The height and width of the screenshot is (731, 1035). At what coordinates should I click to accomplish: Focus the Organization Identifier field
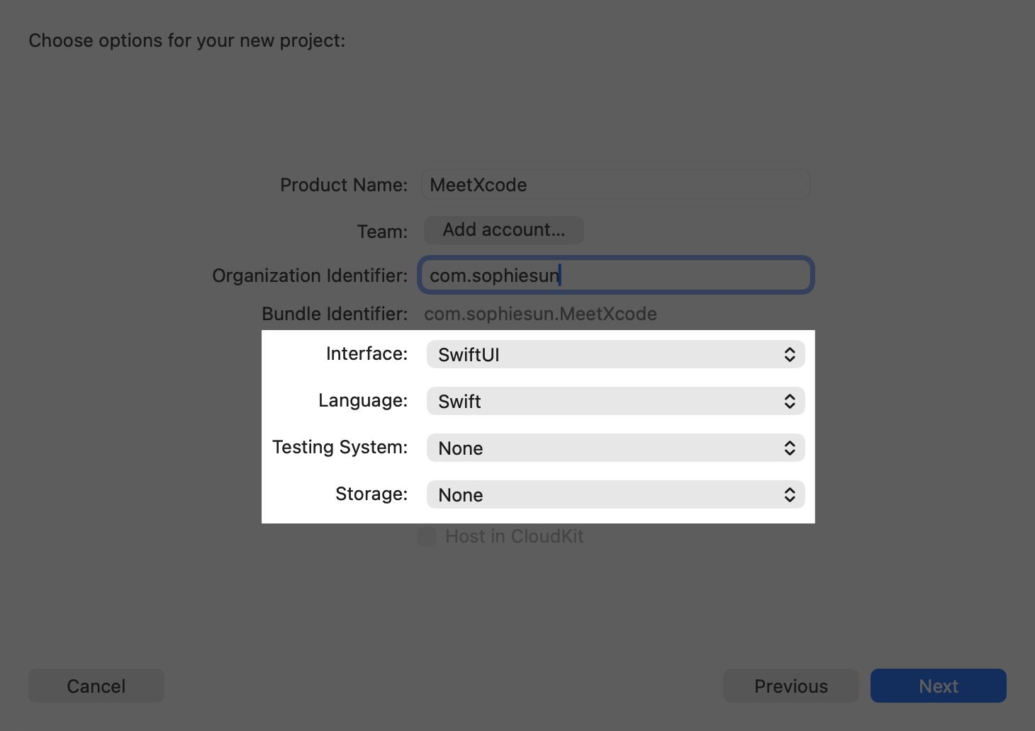616,275
